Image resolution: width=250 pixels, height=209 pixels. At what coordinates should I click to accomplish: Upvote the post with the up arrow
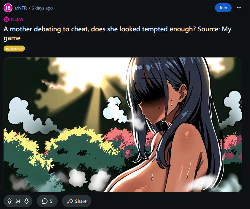point(10,201)
